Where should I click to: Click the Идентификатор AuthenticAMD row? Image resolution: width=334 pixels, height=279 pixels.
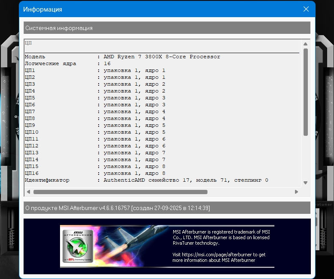(147, 180)
